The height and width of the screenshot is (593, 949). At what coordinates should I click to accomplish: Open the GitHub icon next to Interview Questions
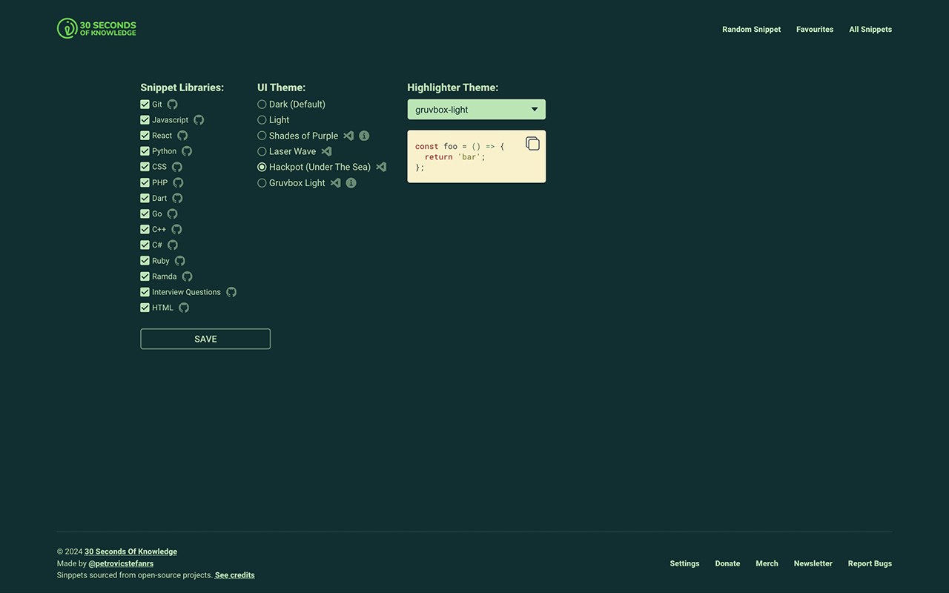(231, 292)
